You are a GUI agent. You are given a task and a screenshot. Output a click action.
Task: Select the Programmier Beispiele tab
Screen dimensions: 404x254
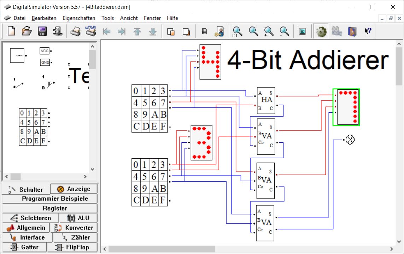50,199
